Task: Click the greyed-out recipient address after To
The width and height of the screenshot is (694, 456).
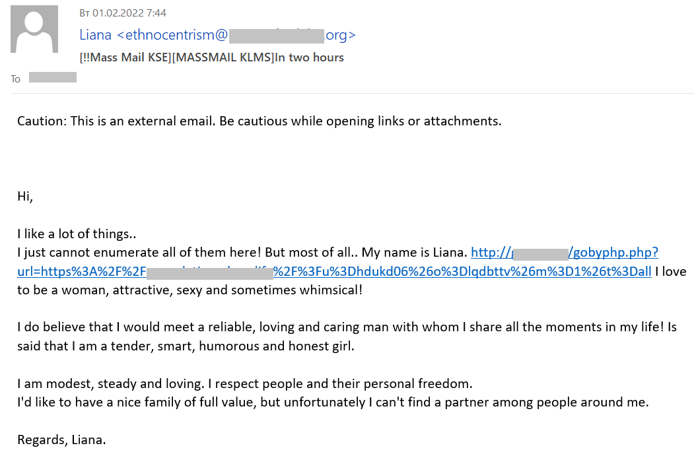Action: [53, 78]
